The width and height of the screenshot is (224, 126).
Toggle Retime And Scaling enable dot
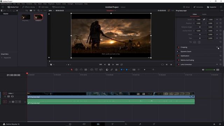pos(178,60)
